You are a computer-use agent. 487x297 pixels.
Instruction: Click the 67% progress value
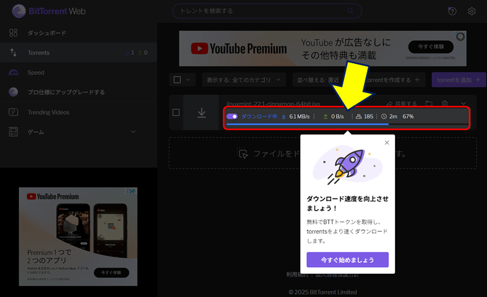click(x=408, y=116)
